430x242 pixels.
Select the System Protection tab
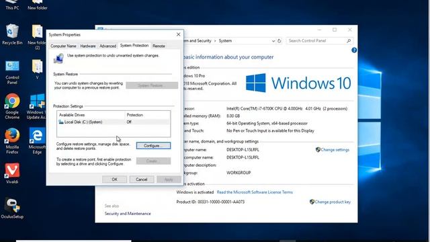(x=134, y=46)
